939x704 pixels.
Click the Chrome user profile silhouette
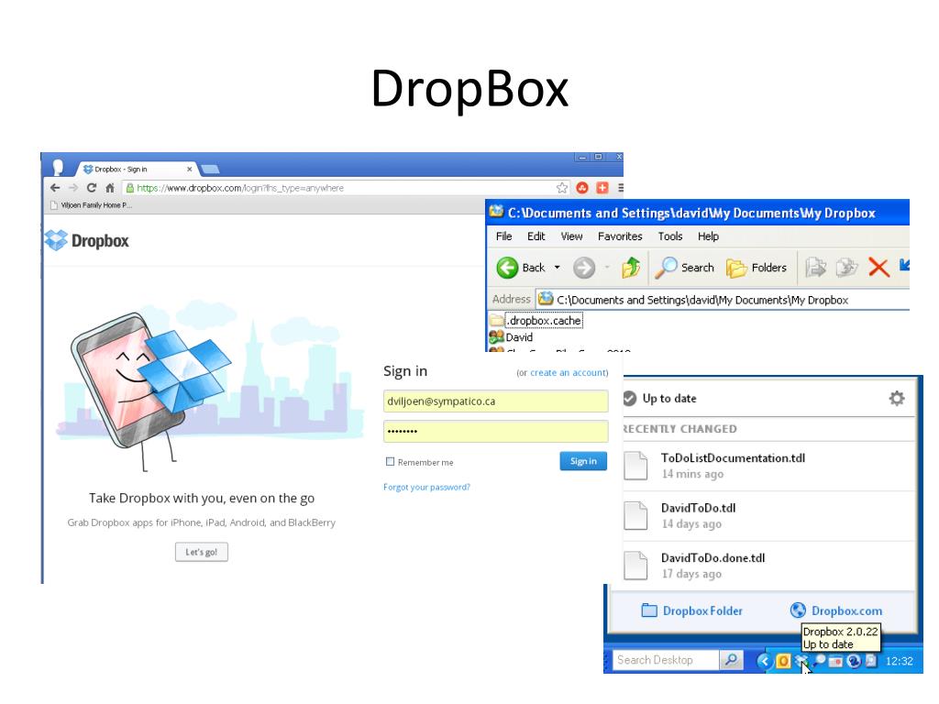[58, 167]
